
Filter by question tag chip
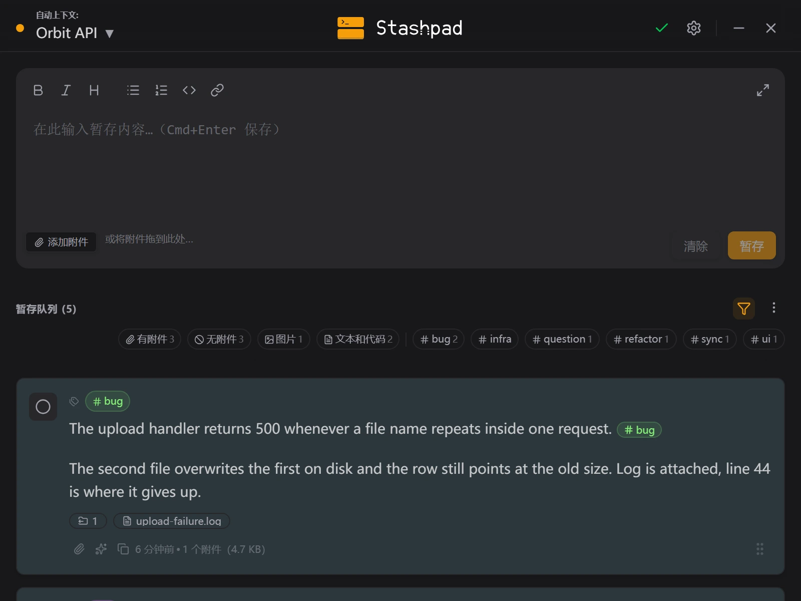coord(562,339)
